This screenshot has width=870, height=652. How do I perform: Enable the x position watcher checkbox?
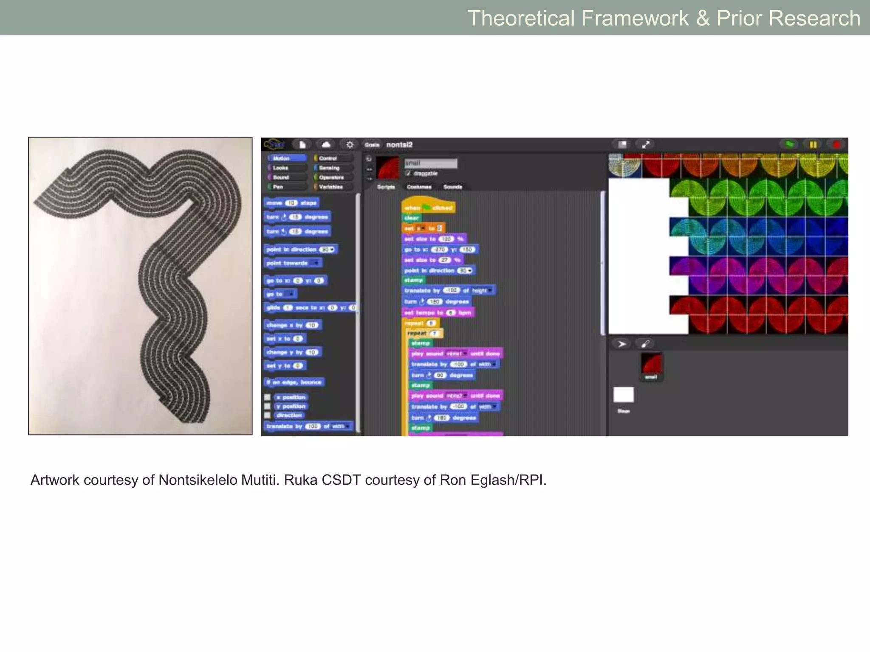tap(268, 397)
